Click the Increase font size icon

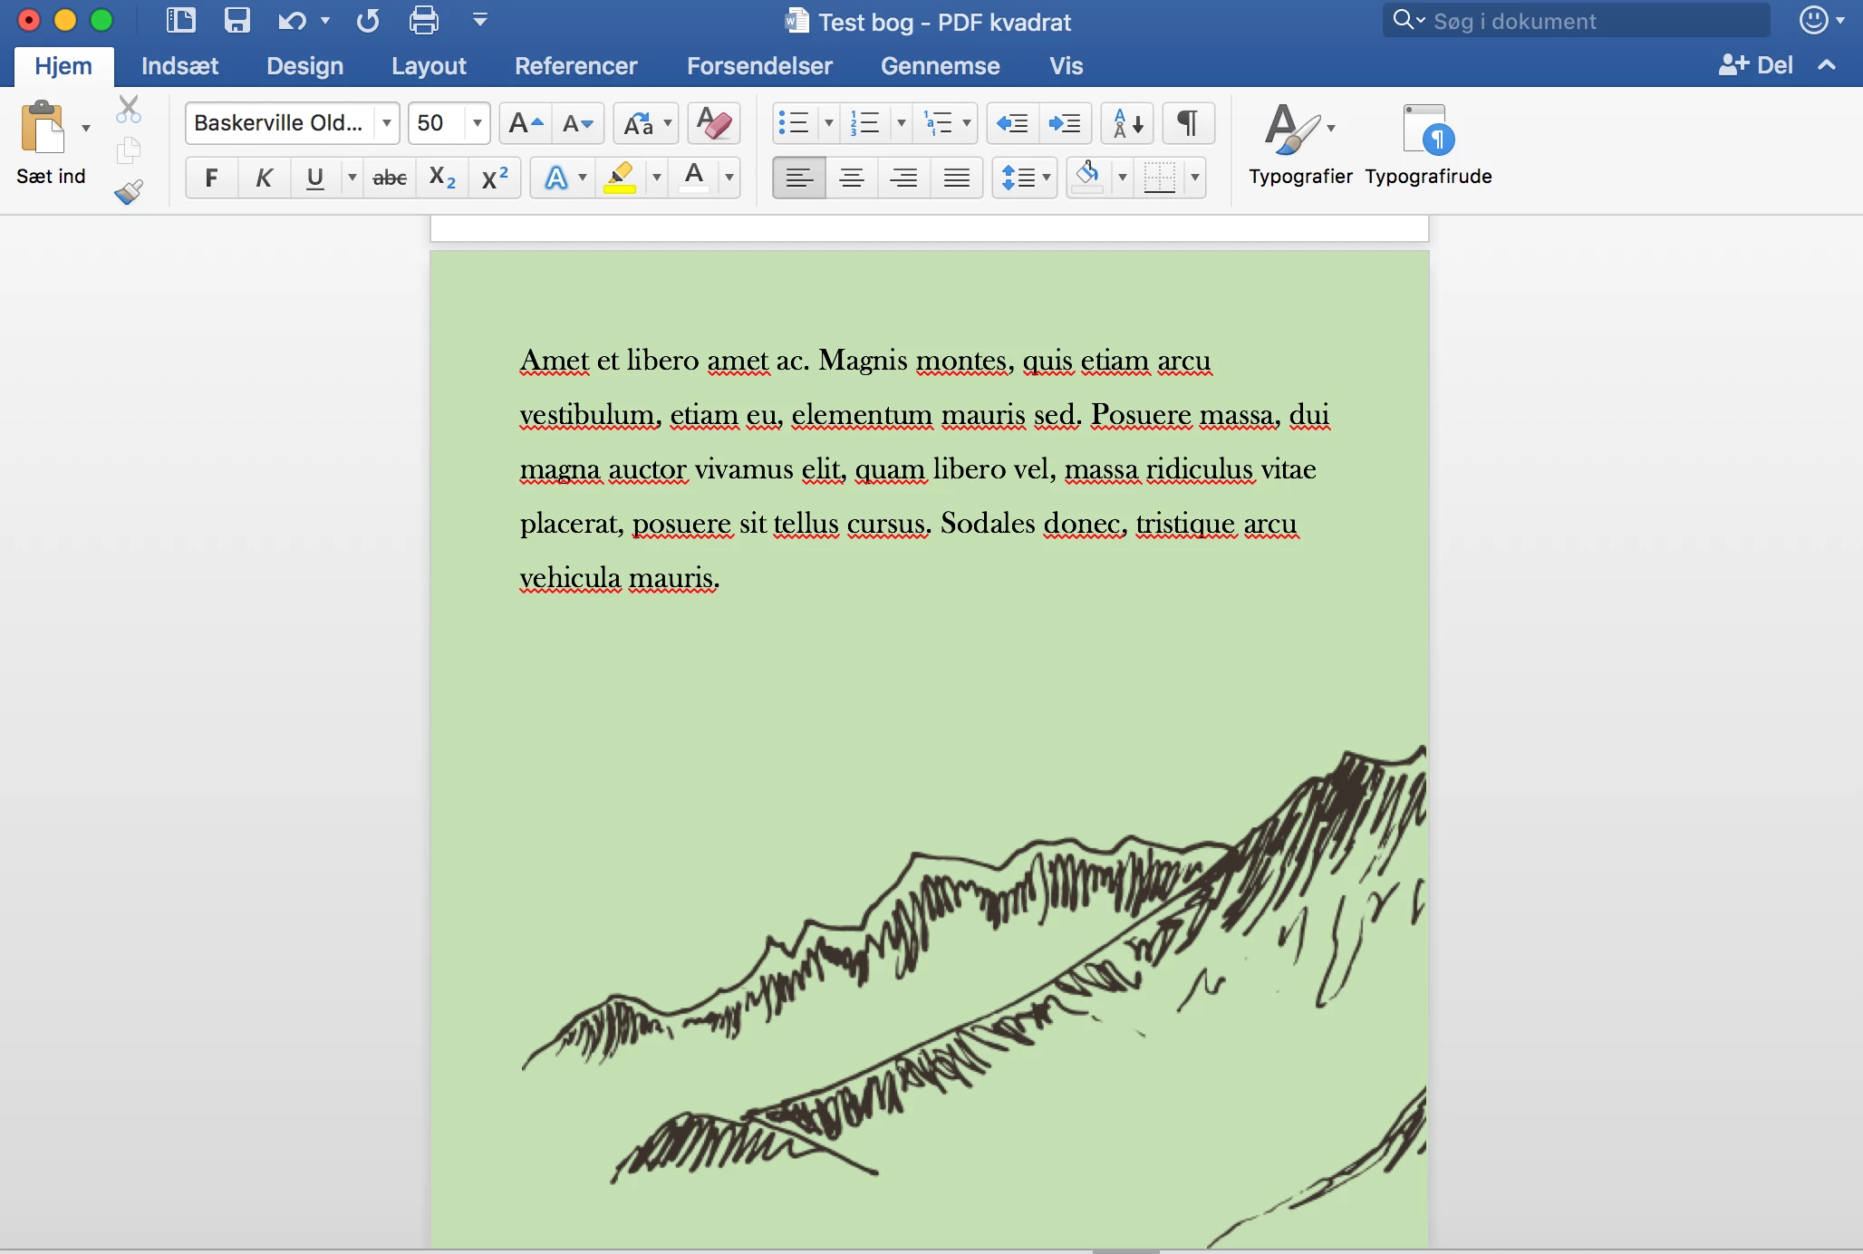pos(526,123)
